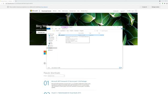Click Sign in account avatar

pos(136,11)
